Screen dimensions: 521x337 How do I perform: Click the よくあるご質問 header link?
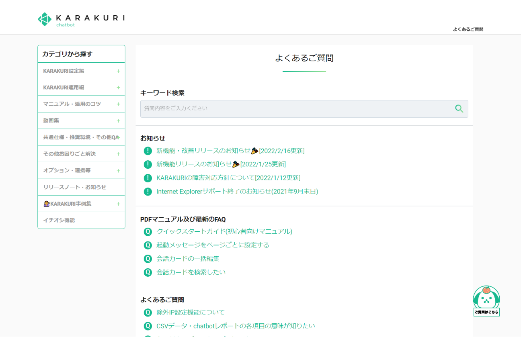pyautogui.click(x=468, y=29)
